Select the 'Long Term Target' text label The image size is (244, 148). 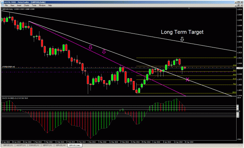pyautogui.click(x=182, y=32)
